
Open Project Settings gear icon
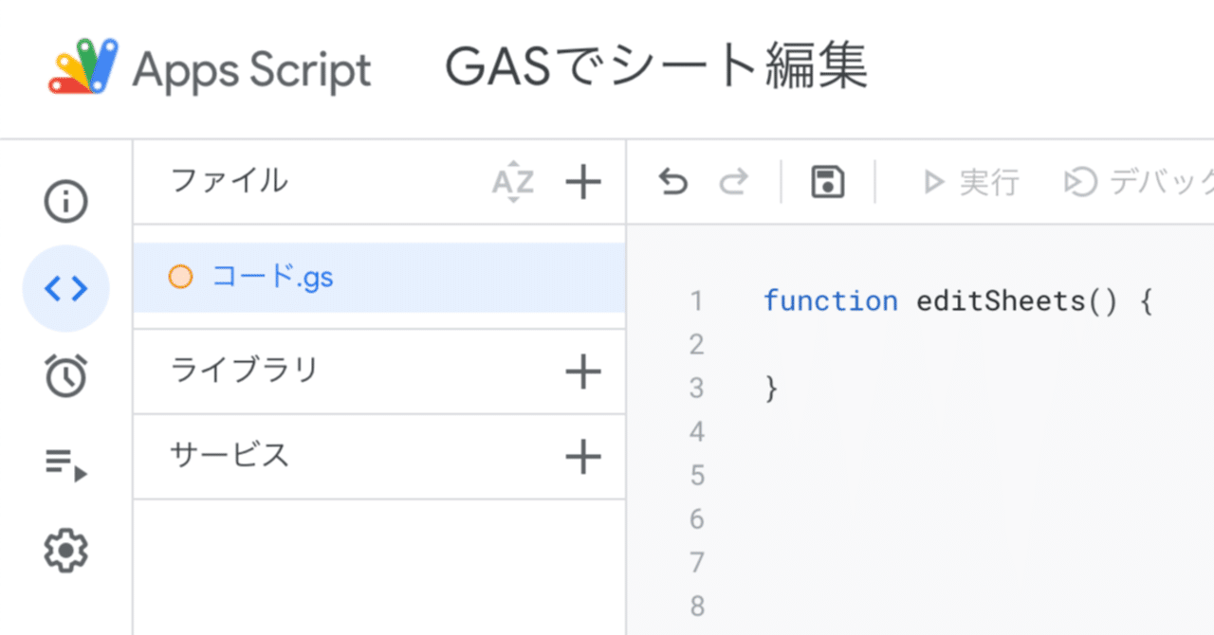66,550
